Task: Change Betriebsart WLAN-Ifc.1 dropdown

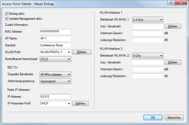Action: click(x=161, y=20)
